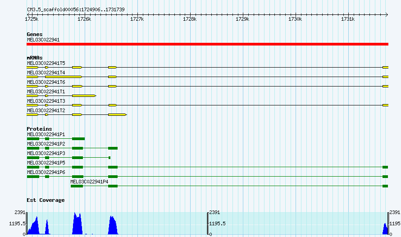Image resolution: width=401 pixels, height=237 pixels.
Task: Open mRNA MELO3C022941T5 label
Action: pos(46,63)
